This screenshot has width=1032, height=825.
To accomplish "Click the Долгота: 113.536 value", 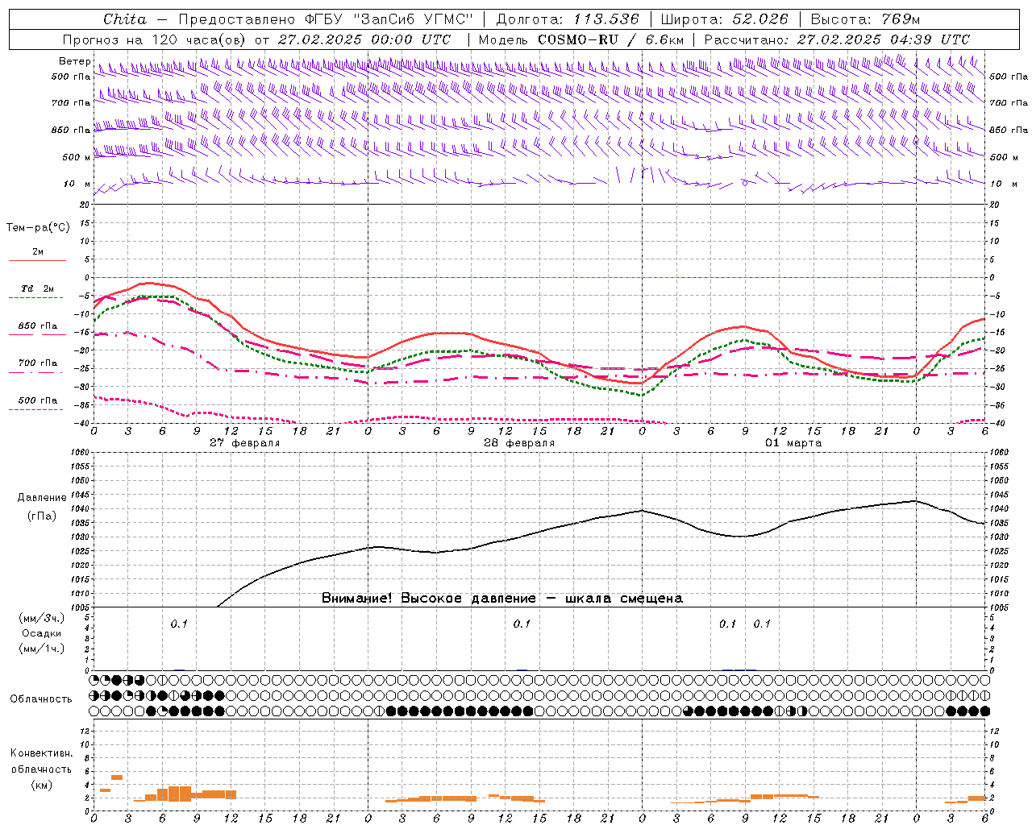I will coord(568,19).
